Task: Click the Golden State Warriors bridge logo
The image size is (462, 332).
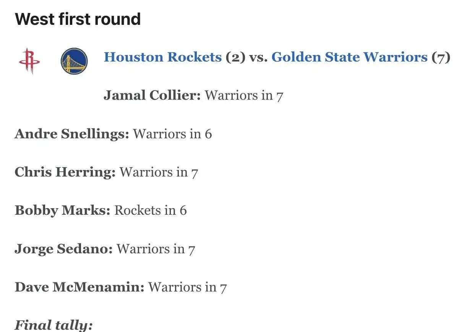Action: 74,61
